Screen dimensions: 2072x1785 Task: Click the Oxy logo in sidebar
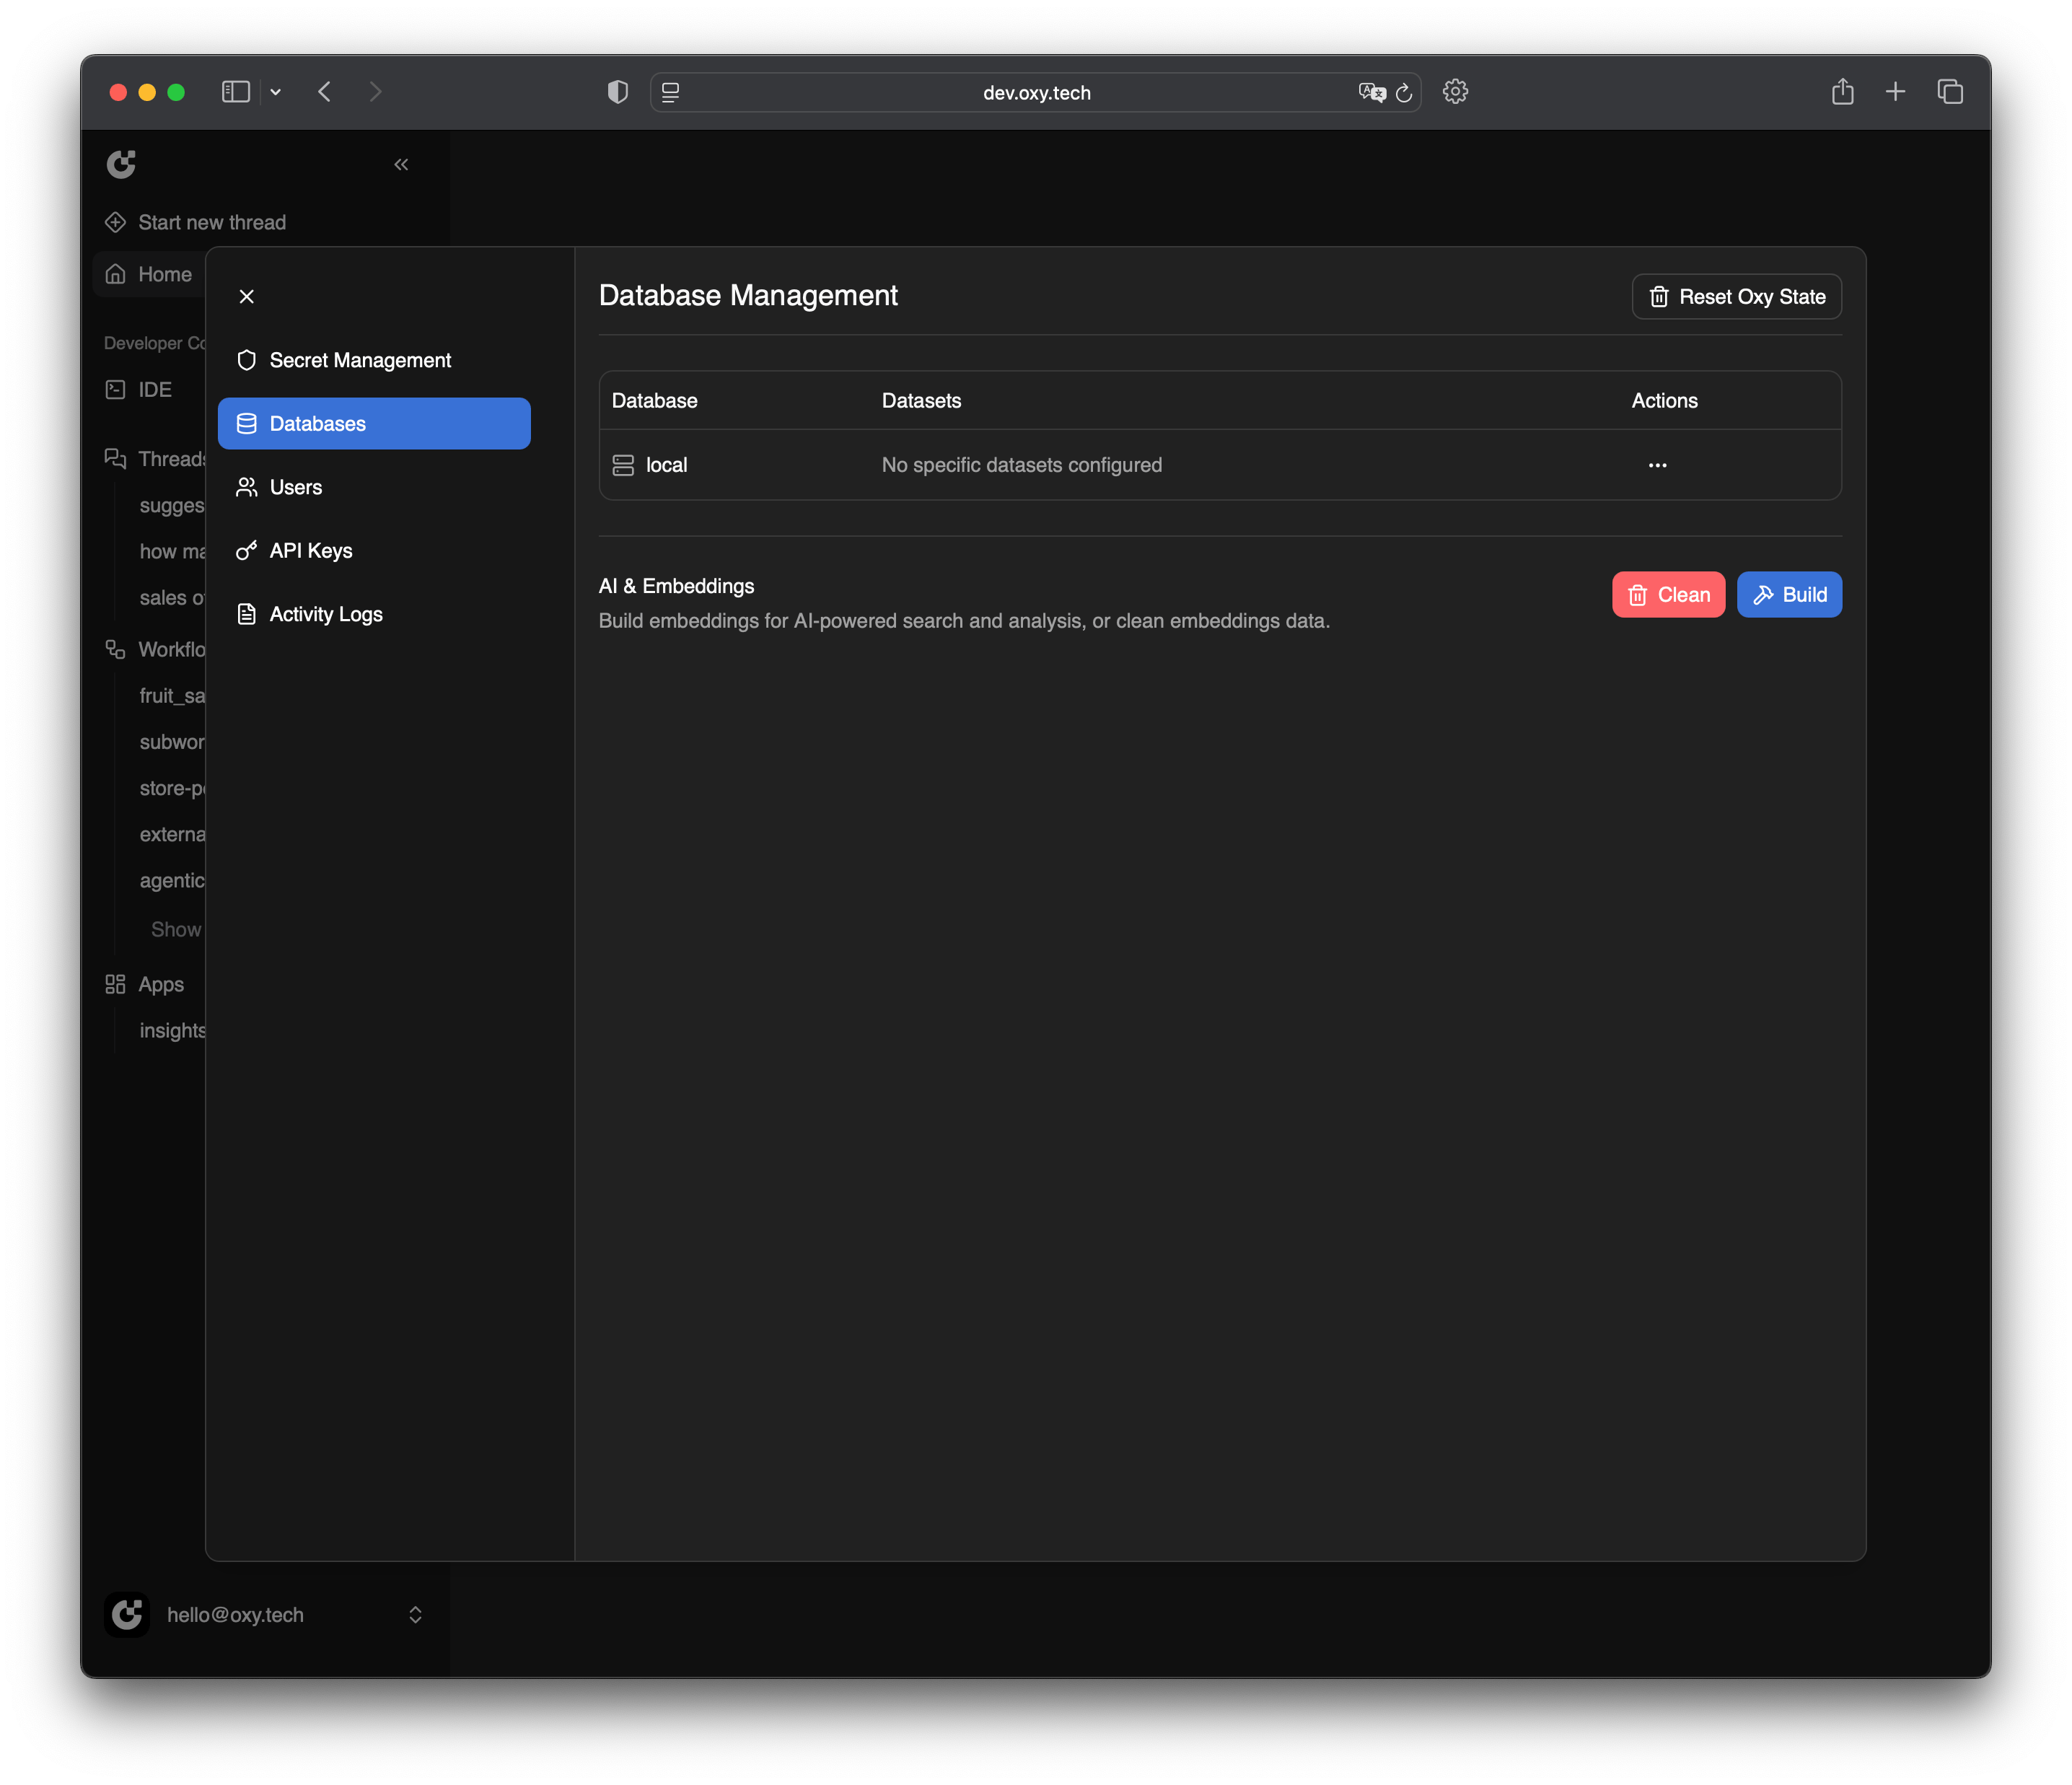tap(121, 164)
